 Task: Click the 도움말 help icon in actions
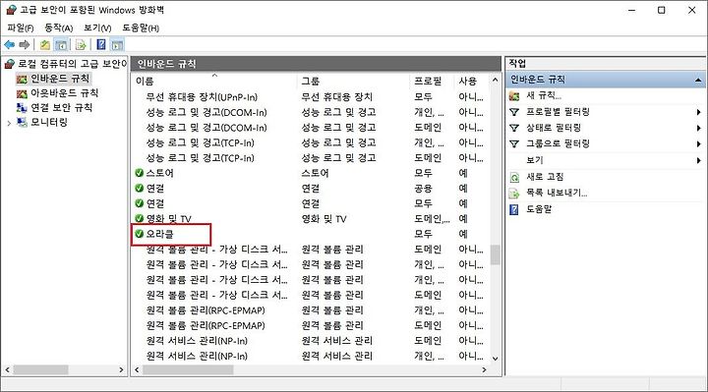(x=514, y=209)
